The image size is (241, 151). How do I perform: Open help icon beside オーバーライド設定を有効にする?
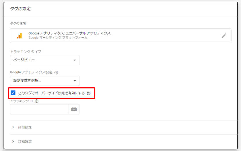coord(89,93)
